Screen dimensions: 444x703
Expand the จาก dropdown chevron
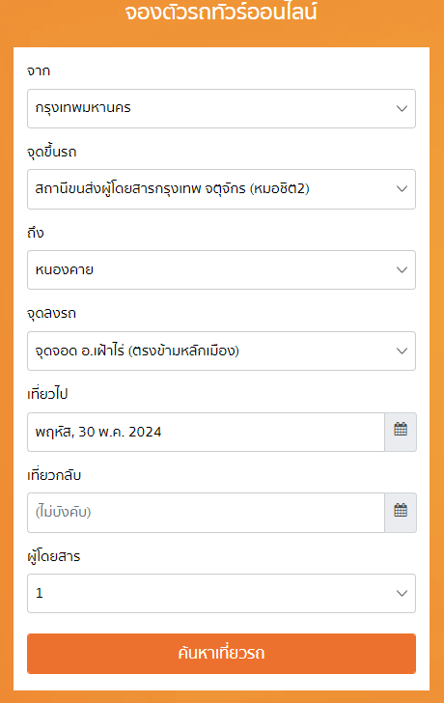click(402, 108)
